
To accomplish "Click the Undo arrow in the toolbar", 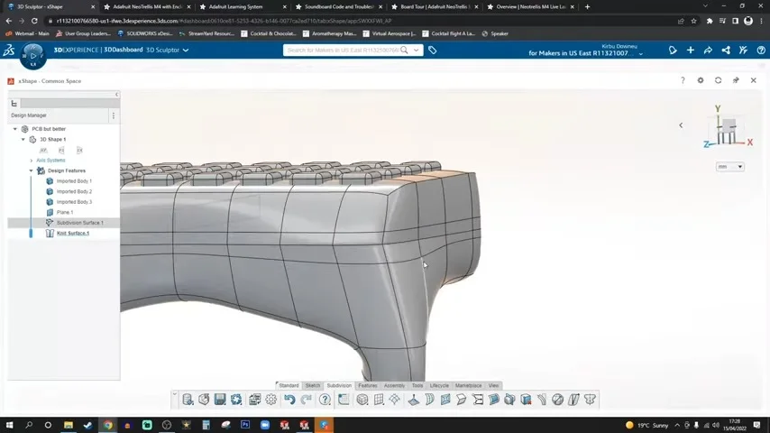I will point(289,400).
